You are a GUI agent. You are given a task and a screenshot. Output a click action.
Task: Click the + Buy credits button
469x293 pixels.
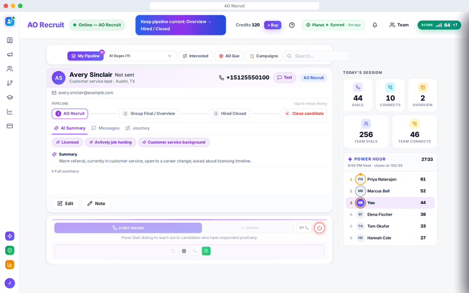click(273, 25)
